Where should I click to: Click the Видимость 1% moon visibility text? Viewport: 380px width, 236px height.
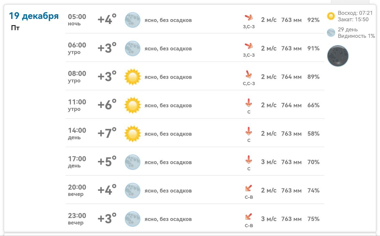point(356,36)
